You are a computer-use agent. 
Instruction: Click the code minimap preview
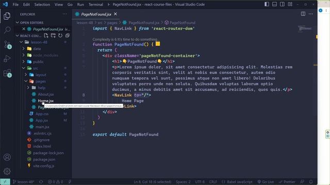tap(305, 29)
